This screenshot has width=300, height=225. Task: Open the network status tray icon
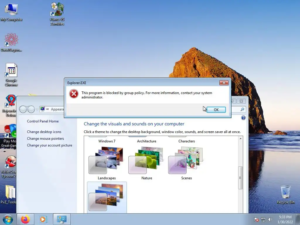[263, 219]
